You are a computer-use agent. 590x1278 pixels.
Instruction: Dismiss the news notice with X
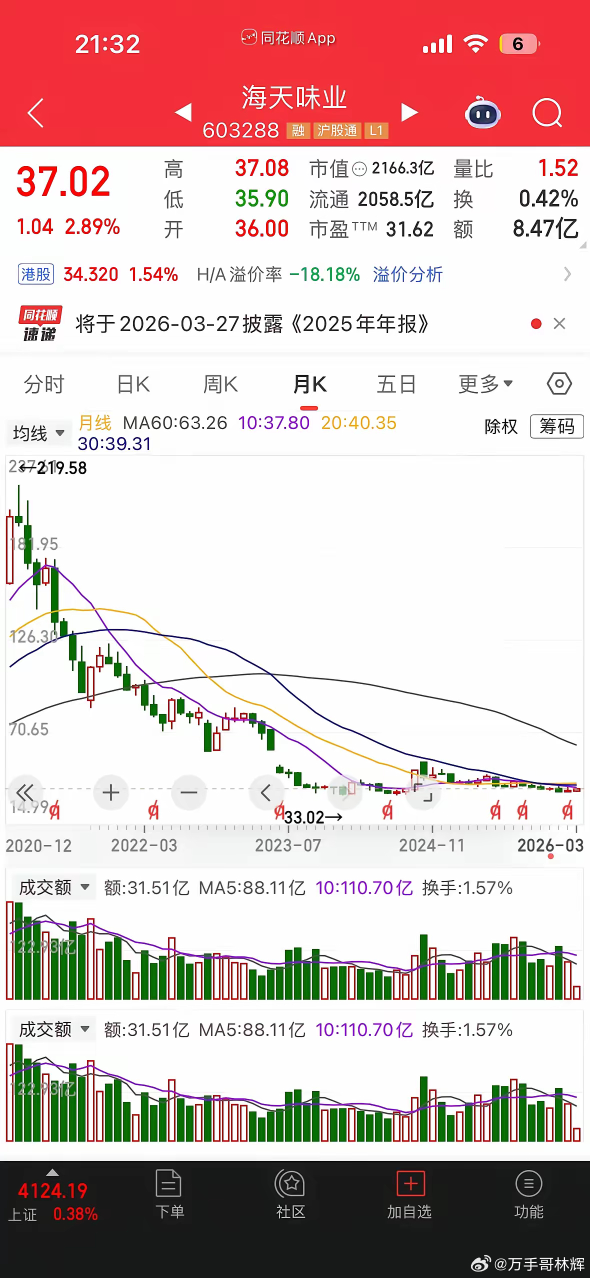coord(559,323)
